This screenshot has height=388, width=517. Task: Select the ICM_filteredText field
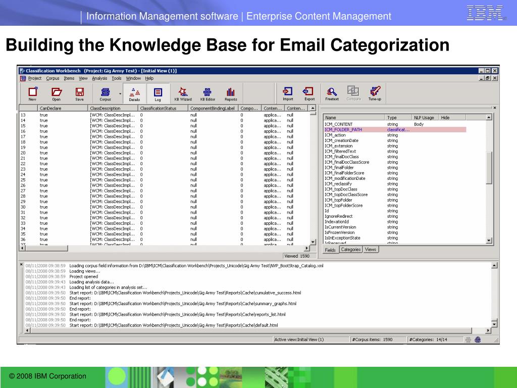(395, 152)
